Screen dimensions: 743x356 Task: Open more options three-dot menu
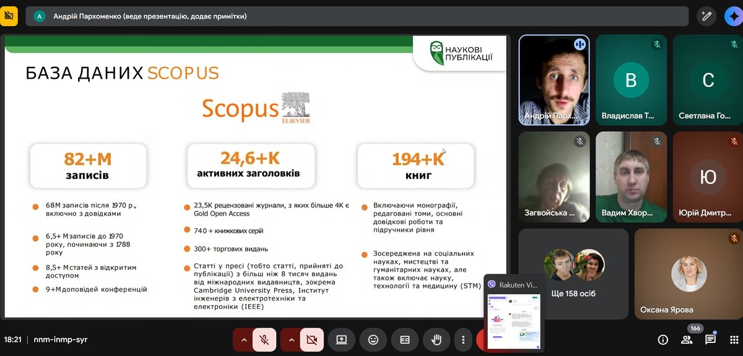[x=463, y=339]
